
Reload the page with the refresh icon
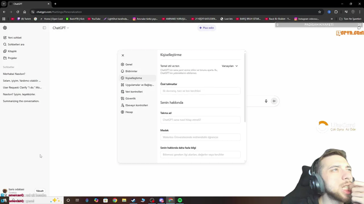click(x=18, y=12)
